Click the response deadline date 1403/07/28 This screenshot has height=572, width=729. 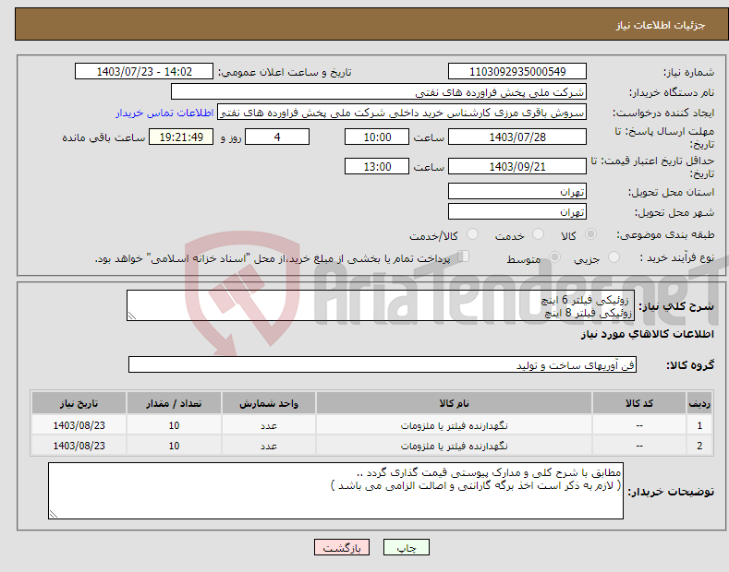point(517,137)
